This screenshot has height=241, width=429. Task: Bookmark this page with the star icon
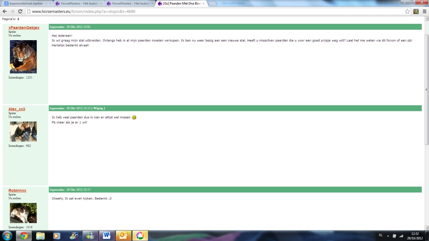(407, 11)
